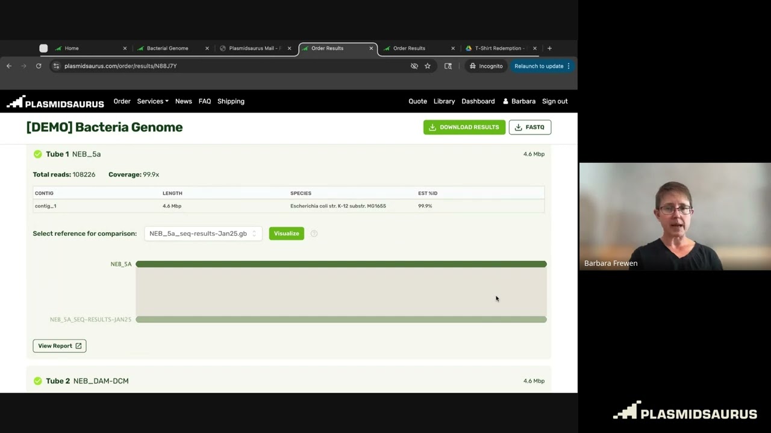
Task: Switch to the second Order Results tab
Action: 419,48
